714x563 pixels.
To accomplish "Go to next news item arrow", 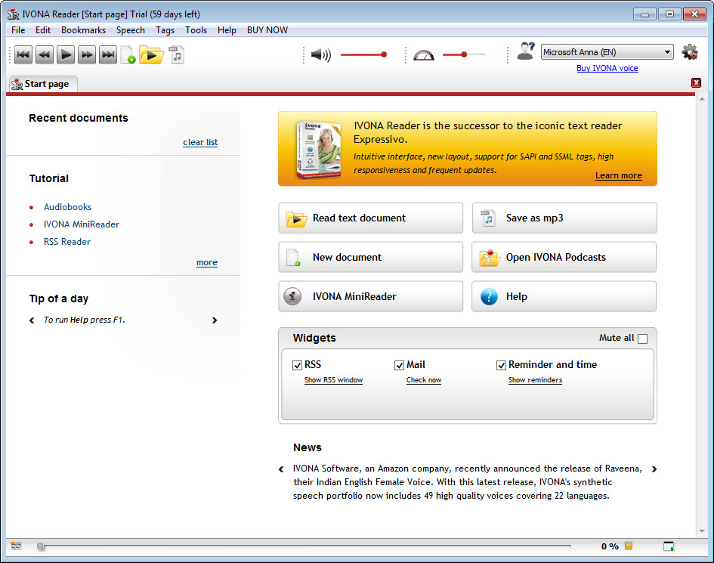I will [654, 469].
